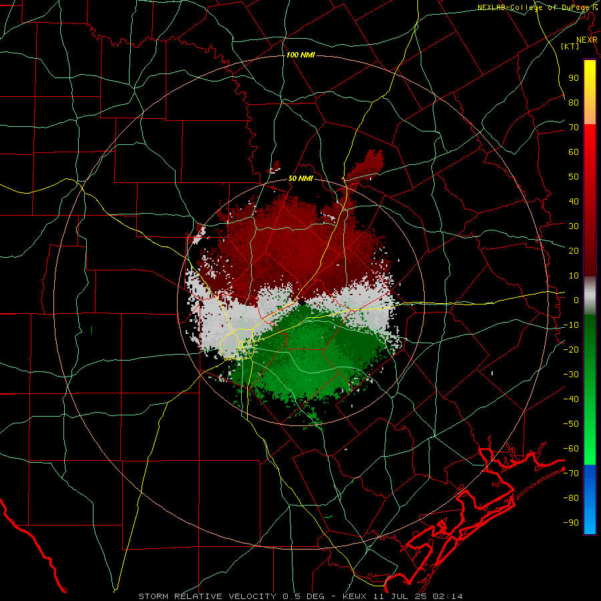The height and width of the screenshot is (601, 601).
Task: Click the gray zero-velocity segment of the color bar
Action: click(x=590, y=296)
